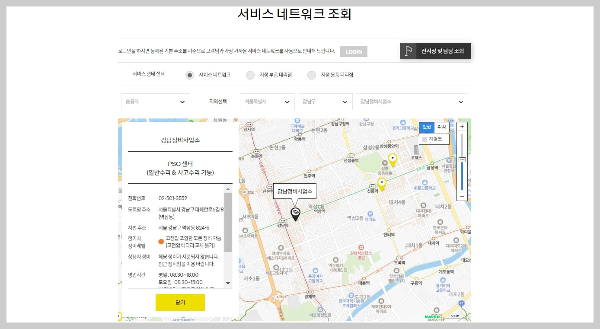The width and height of the screenshot is (600, 329).
Task: Expand the 서울특별시 region dropdown
Action: [267, 102]
